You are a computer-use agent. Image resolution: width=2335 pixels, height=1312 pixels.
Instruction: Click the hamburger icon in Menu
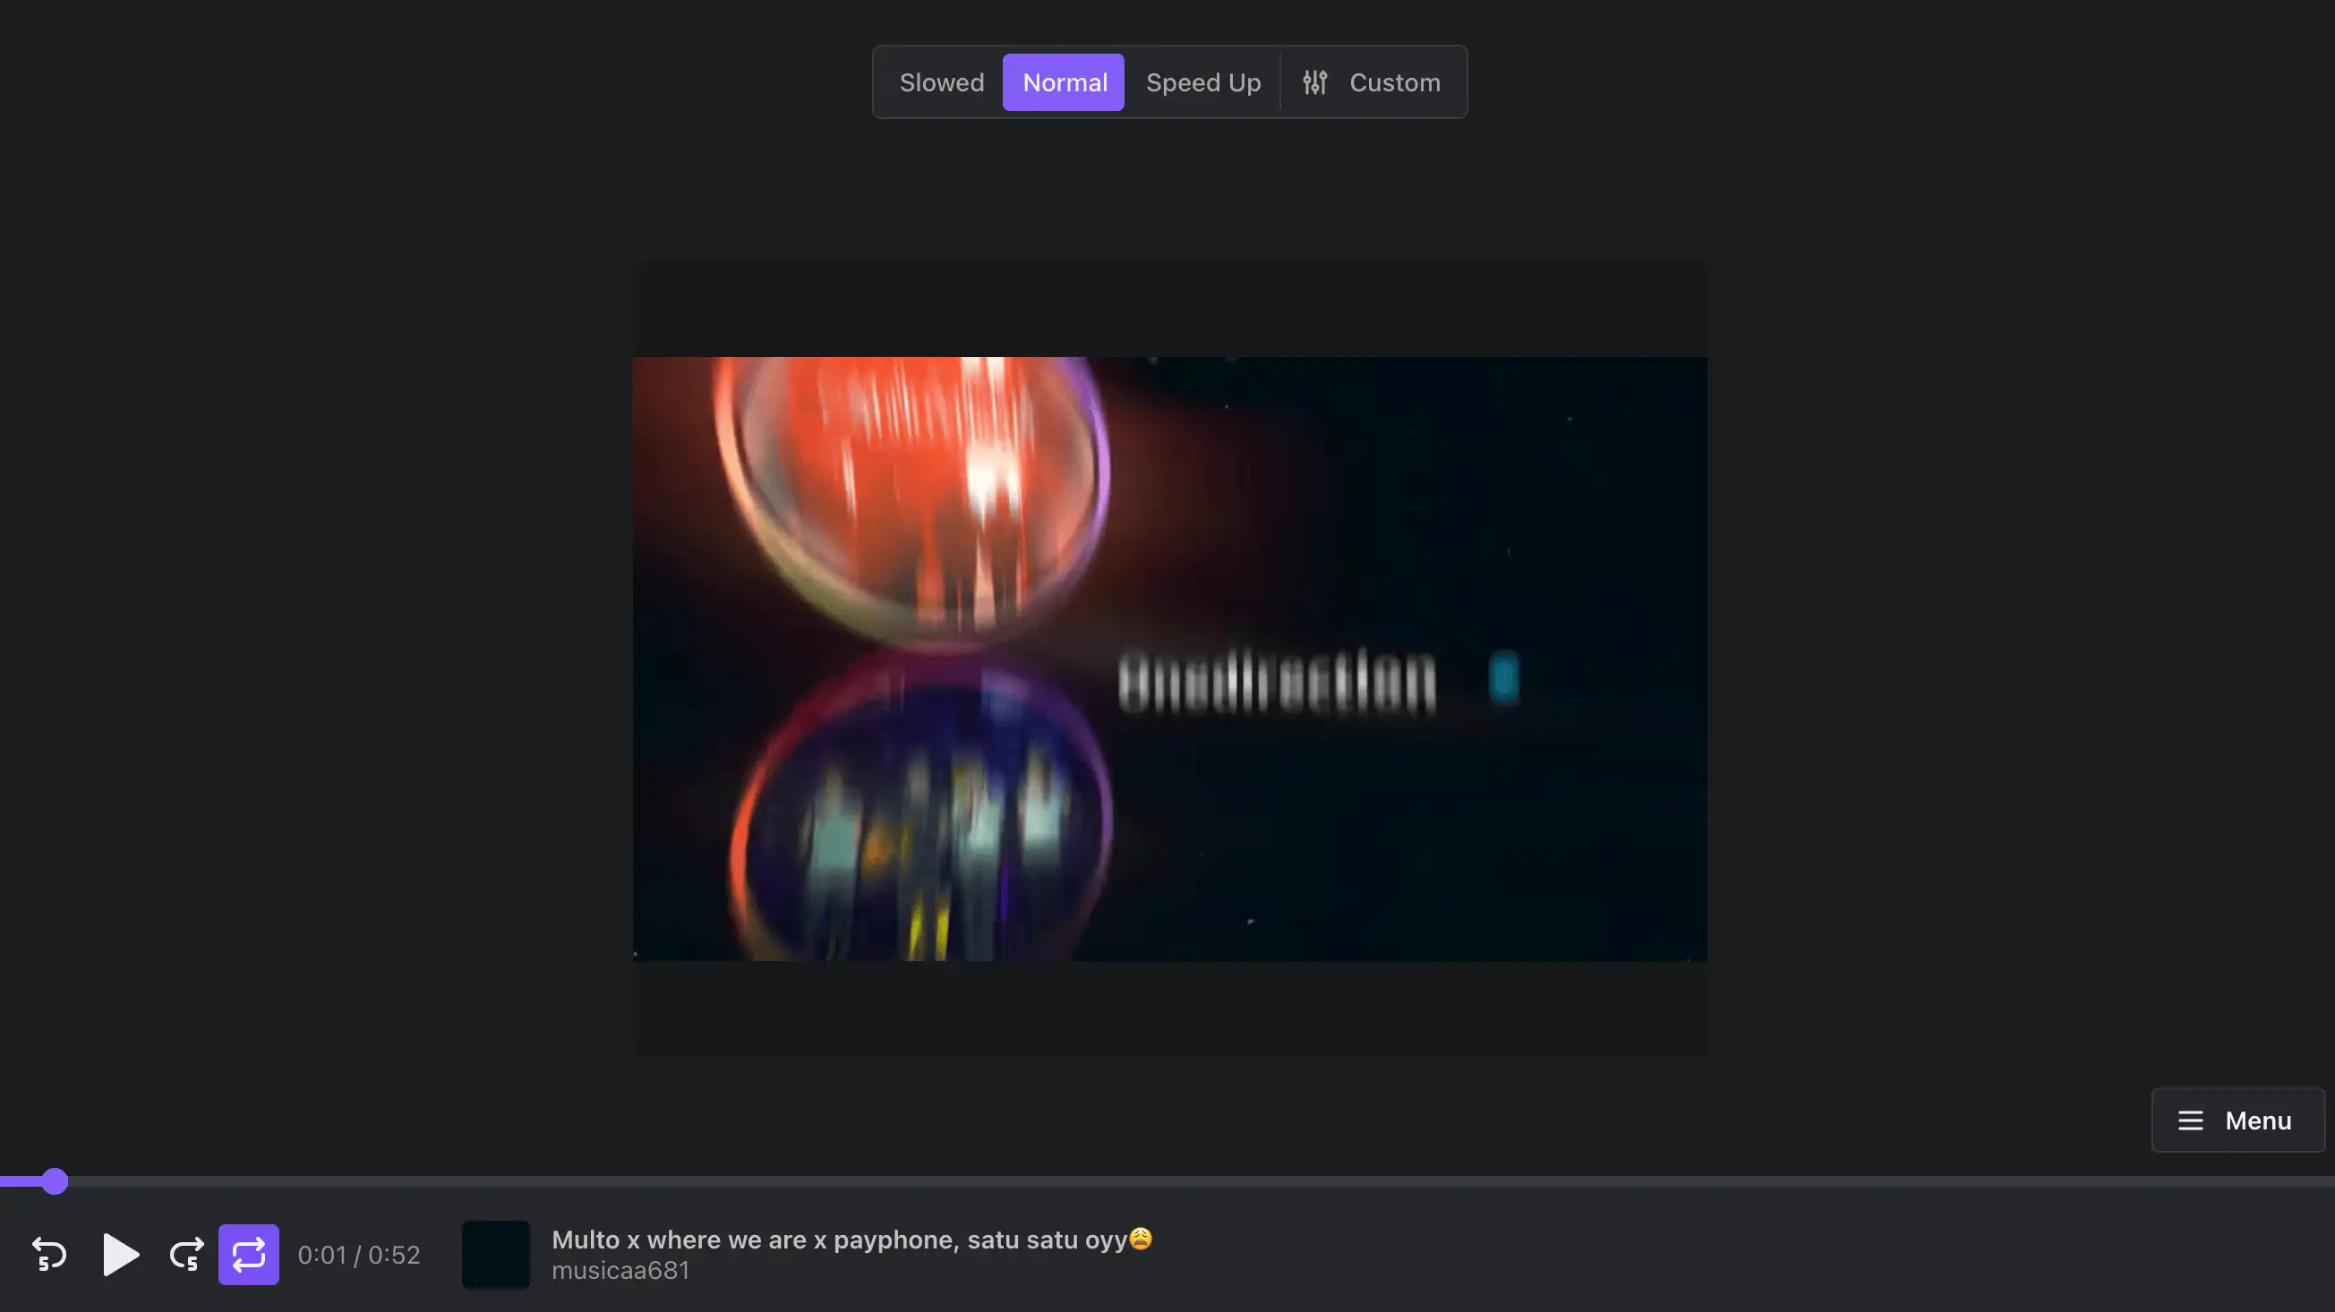click(x=2190, y=1120)
